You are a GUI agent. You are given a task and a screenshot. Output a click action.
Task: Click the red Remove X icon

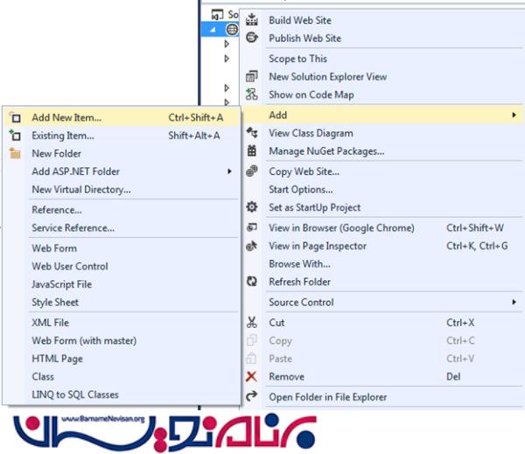(253, 377)
